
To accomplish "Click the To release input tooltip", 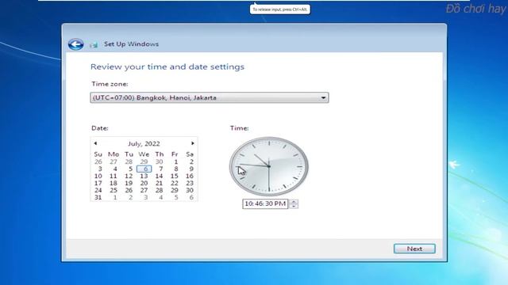I will pyautogui.click(x=280, y=9).
